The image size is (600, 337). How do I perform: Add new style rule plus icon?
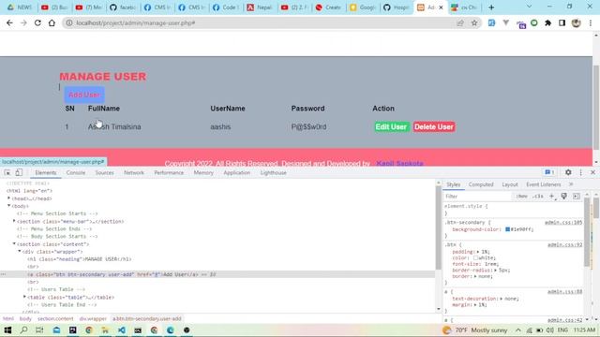pyautogui.click(x=552, y=196)
